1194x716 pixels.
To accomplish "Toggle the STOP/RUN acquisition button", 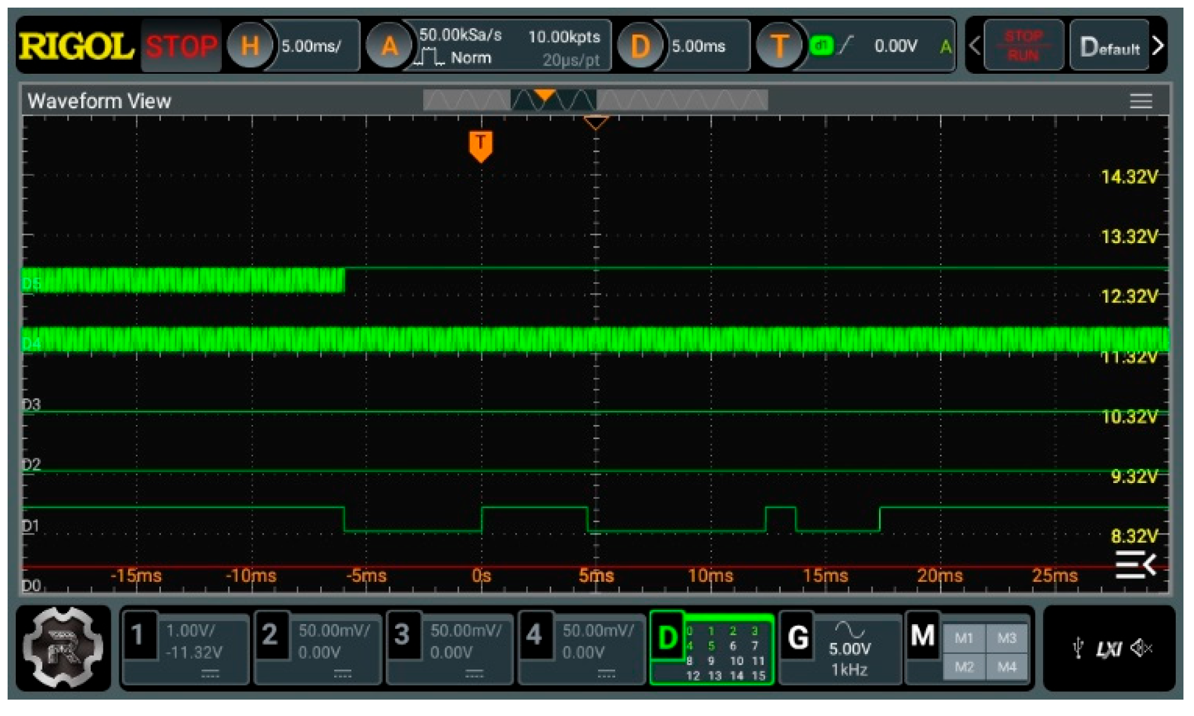I will pos(1023,46).
